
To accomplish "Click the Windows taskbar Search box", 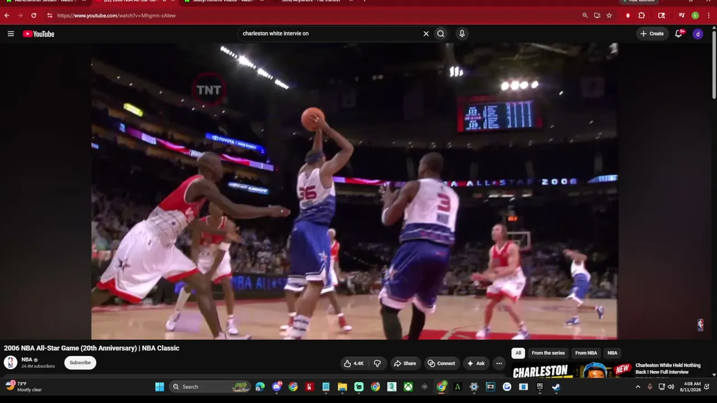I will tap(209, 387).
